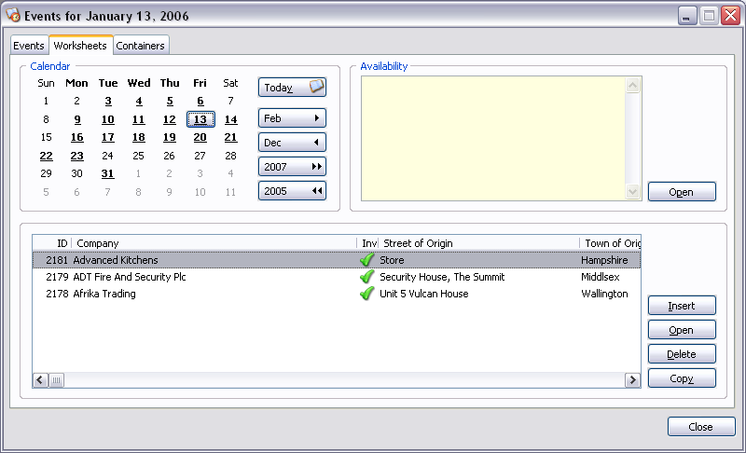Screen dimensions: 746x453
Task: Click the green checkmark for Advanced Kitchens
Action: 366,261
